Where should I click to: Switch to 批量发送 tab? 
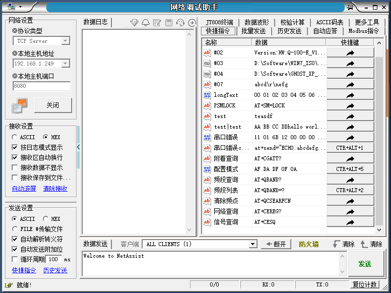pos(253,31)
